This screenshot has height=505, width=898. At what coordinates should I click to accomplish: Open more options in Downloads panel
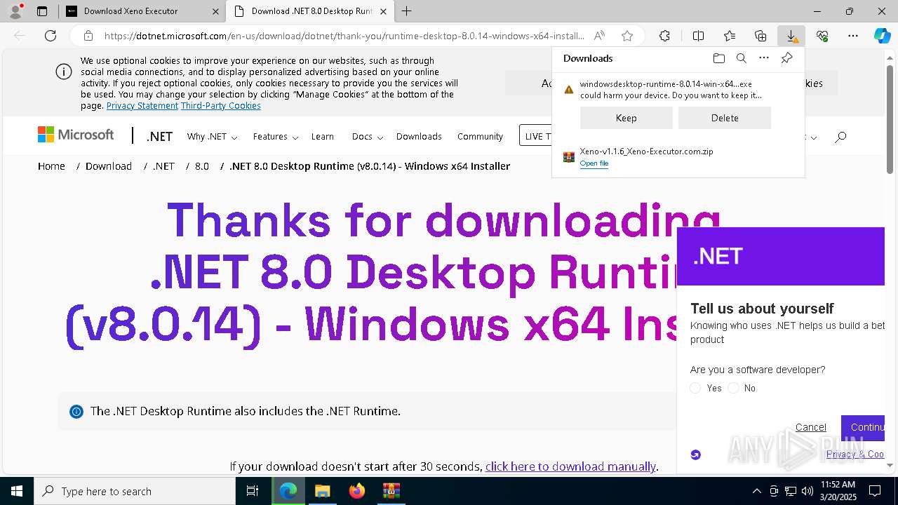pyautogui.click(x=764, y=58)
